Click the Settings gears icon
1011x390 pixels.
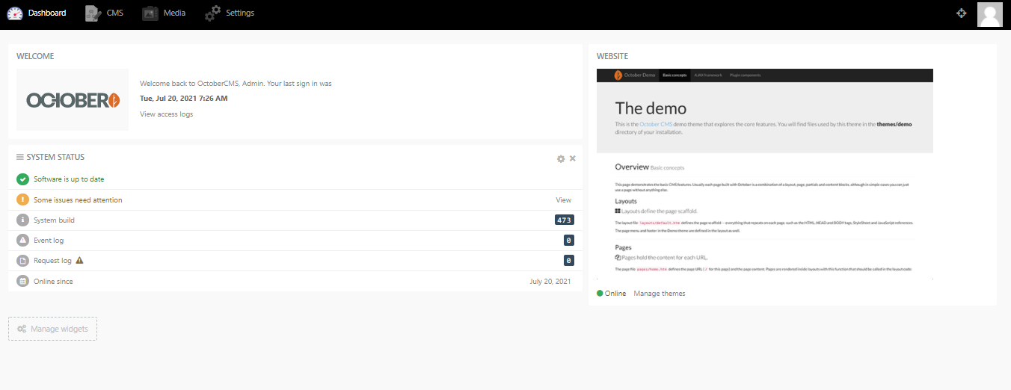pos(213,13)
